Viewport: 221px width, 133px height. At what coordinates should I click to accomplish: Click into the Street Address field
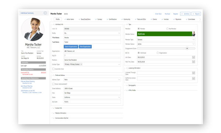pos(92,88)
